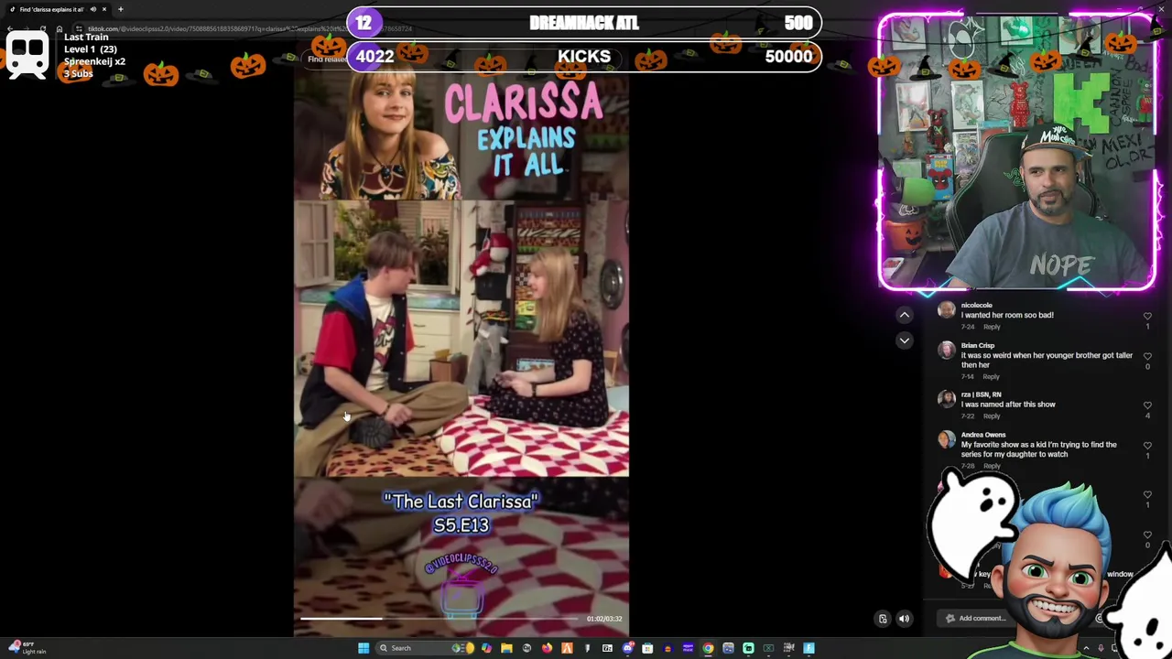
Task: Reply to rza | BSN, RN's comment
Action: [x=992, y=416]
